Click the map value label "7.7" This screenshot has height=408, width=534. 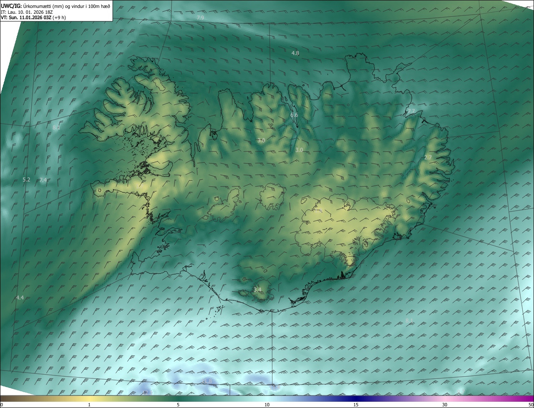click(x=411, y=111)
